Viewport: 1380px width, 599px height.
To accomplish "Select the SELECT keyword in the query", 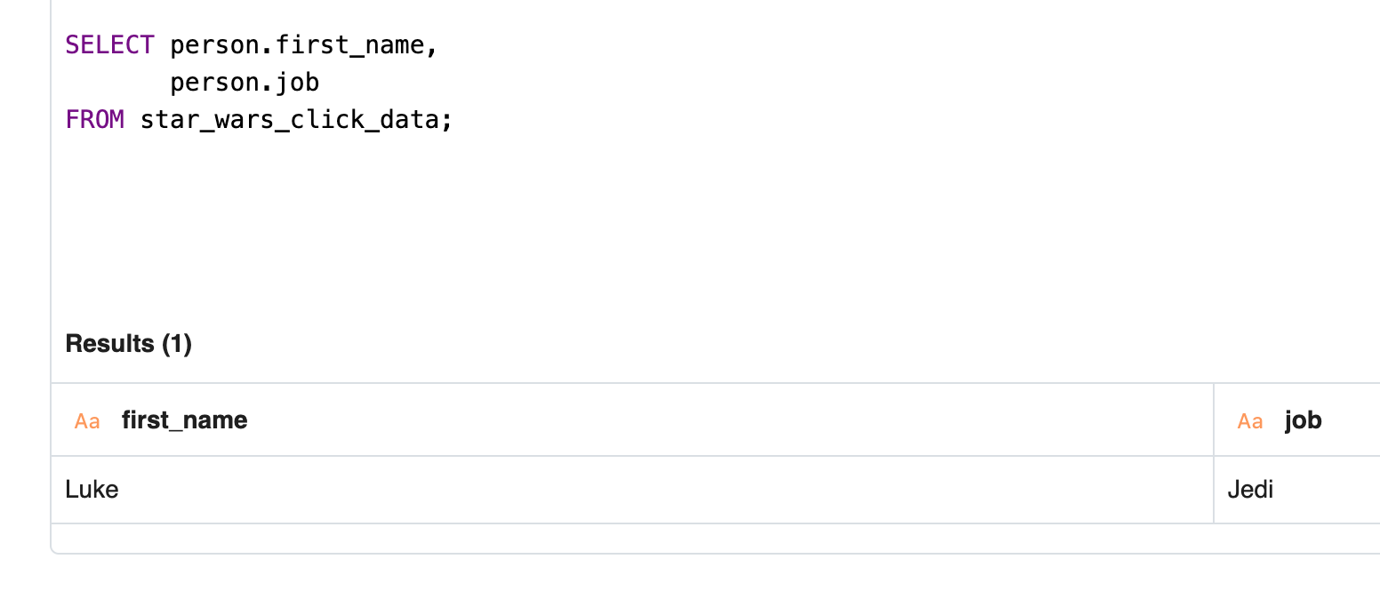I will click(x=109, y=44).
